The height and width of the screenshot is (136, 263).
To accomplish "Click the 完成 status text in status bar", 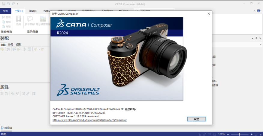I will 3,134.
